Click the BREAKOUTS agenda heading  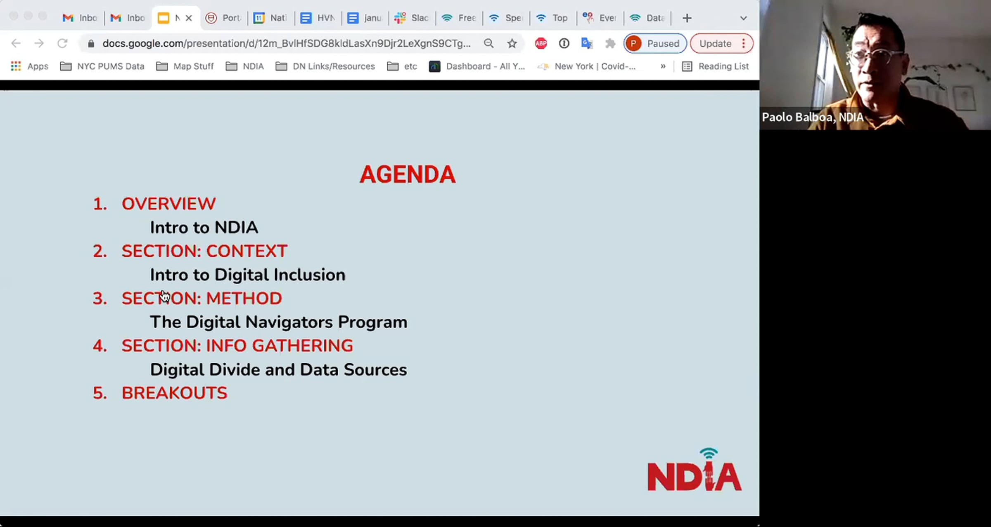[x=174, y=393]
